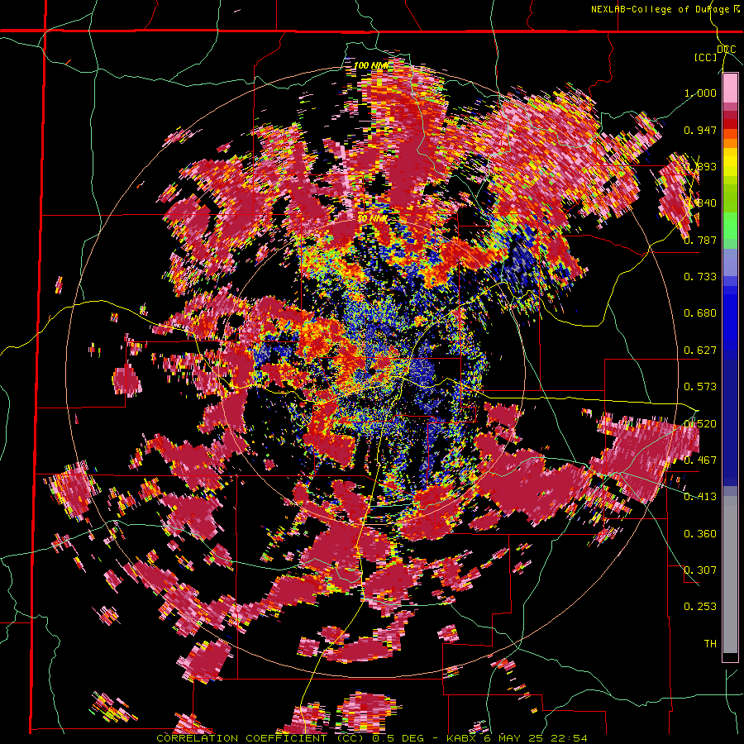Screen dimensions: 744x744
Task: Click the TH threshold label on the legend
Action: coord(710,644)
